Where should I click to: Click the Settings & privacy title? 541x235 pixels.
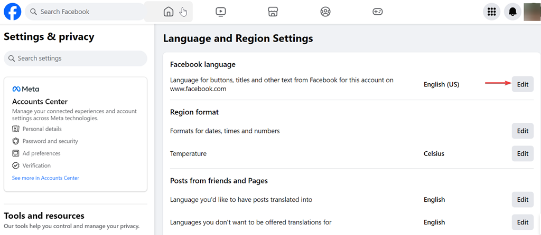click(49, 36)
